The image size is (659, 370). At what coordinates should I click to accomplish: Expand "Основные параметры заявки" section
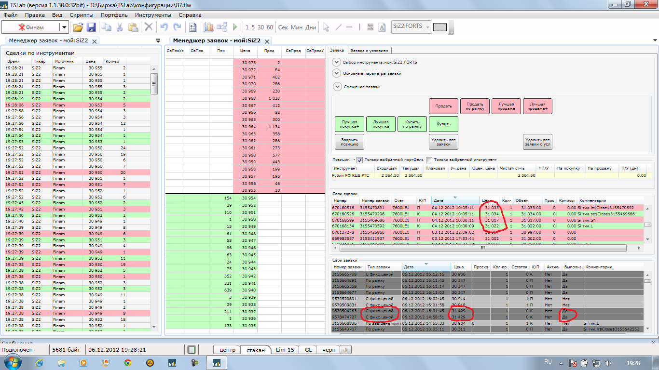[x=336, y=73]
